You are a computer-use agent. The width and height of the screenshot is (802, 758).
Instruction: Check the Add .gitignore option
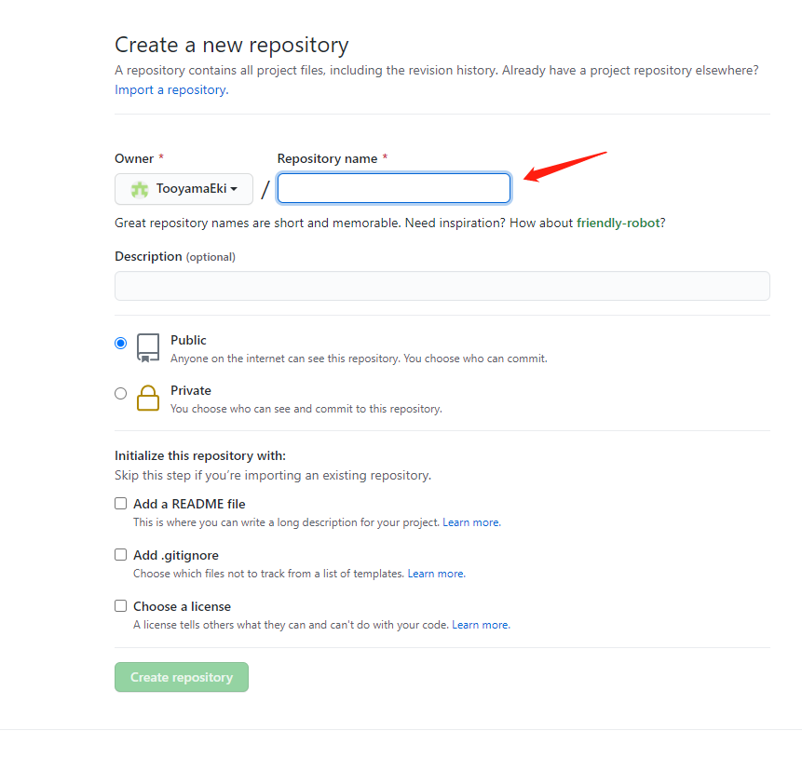[121, 555]
